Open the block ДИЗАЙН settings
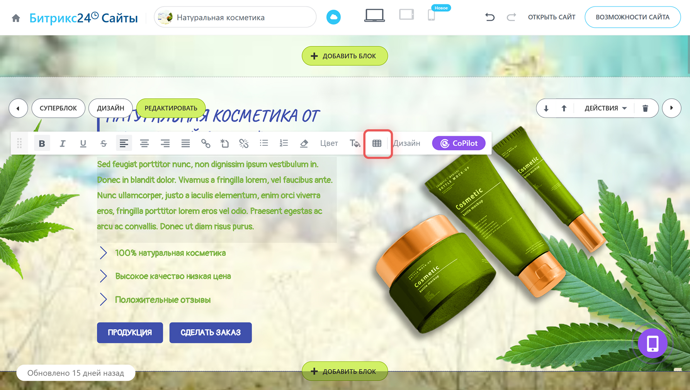The image size is (690, 390). coord(110,108)
